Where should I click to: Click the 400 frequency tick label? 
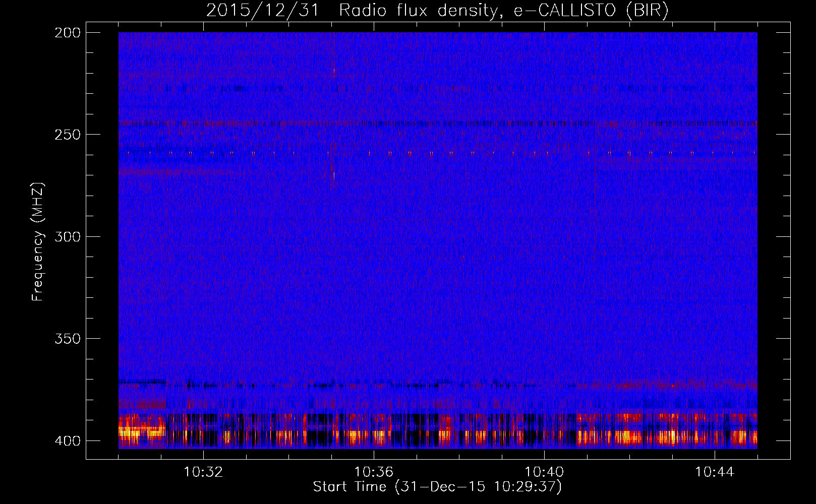point(67,441)
